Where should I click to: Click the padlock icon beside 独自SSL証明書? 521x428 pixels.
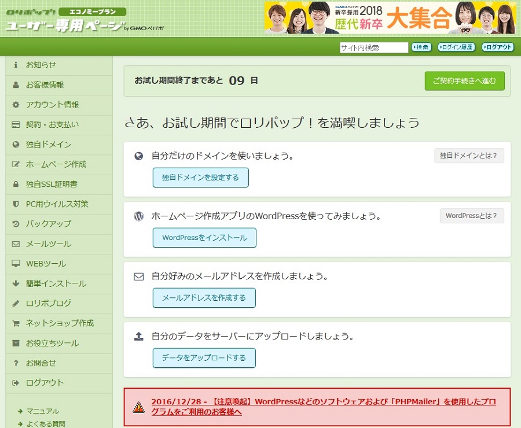(x=16, y=184)
